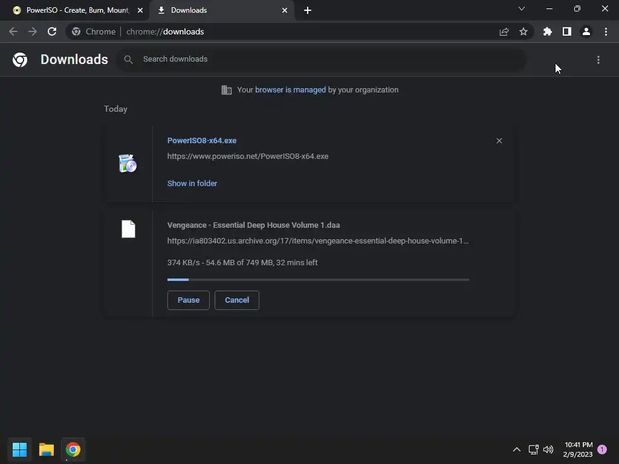
Task: Click the blank file icon for Vengeance download
Action: 128,229
